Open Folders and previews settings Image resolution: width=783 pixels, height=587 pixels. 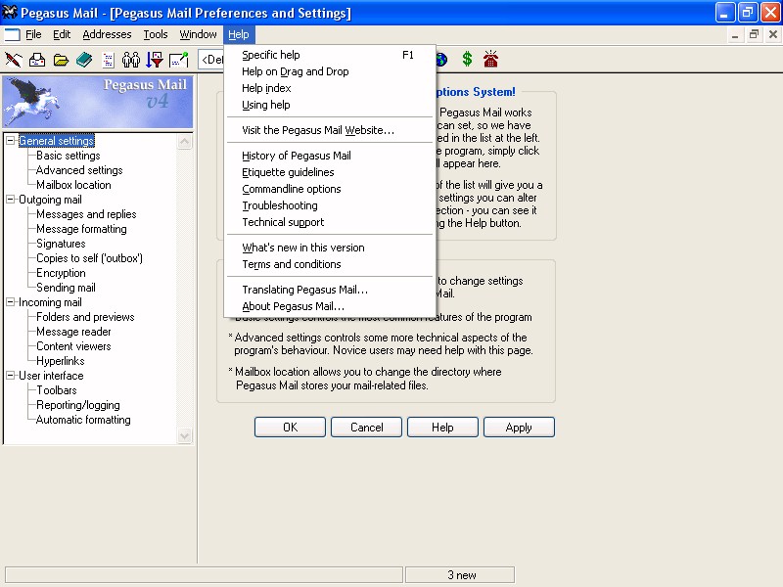[x=85, y=317]
